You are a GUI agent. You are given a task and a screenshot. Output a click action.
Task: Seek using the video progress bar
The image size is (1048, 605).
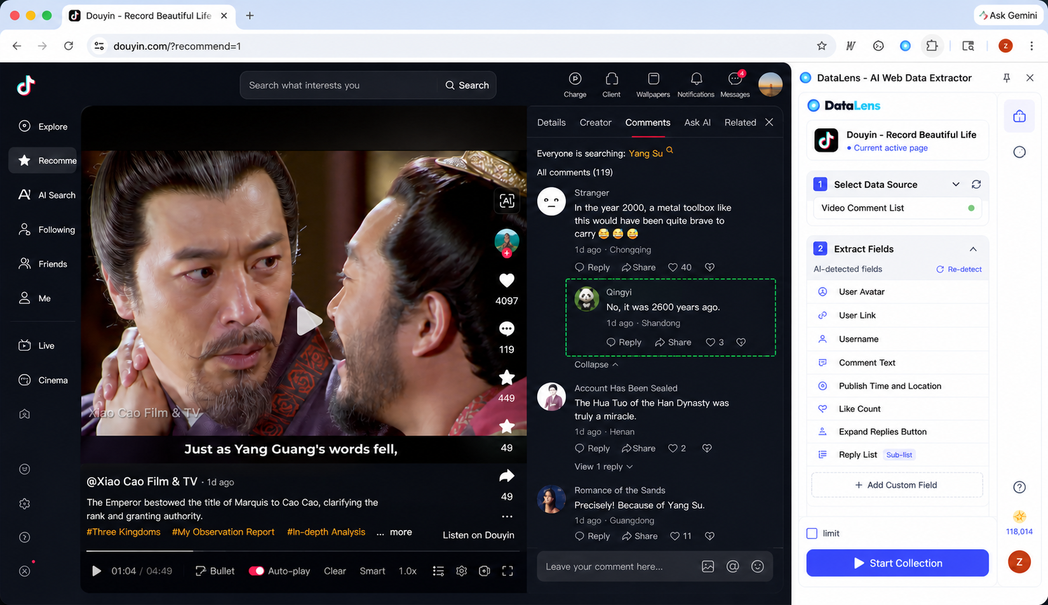(304, 551)
